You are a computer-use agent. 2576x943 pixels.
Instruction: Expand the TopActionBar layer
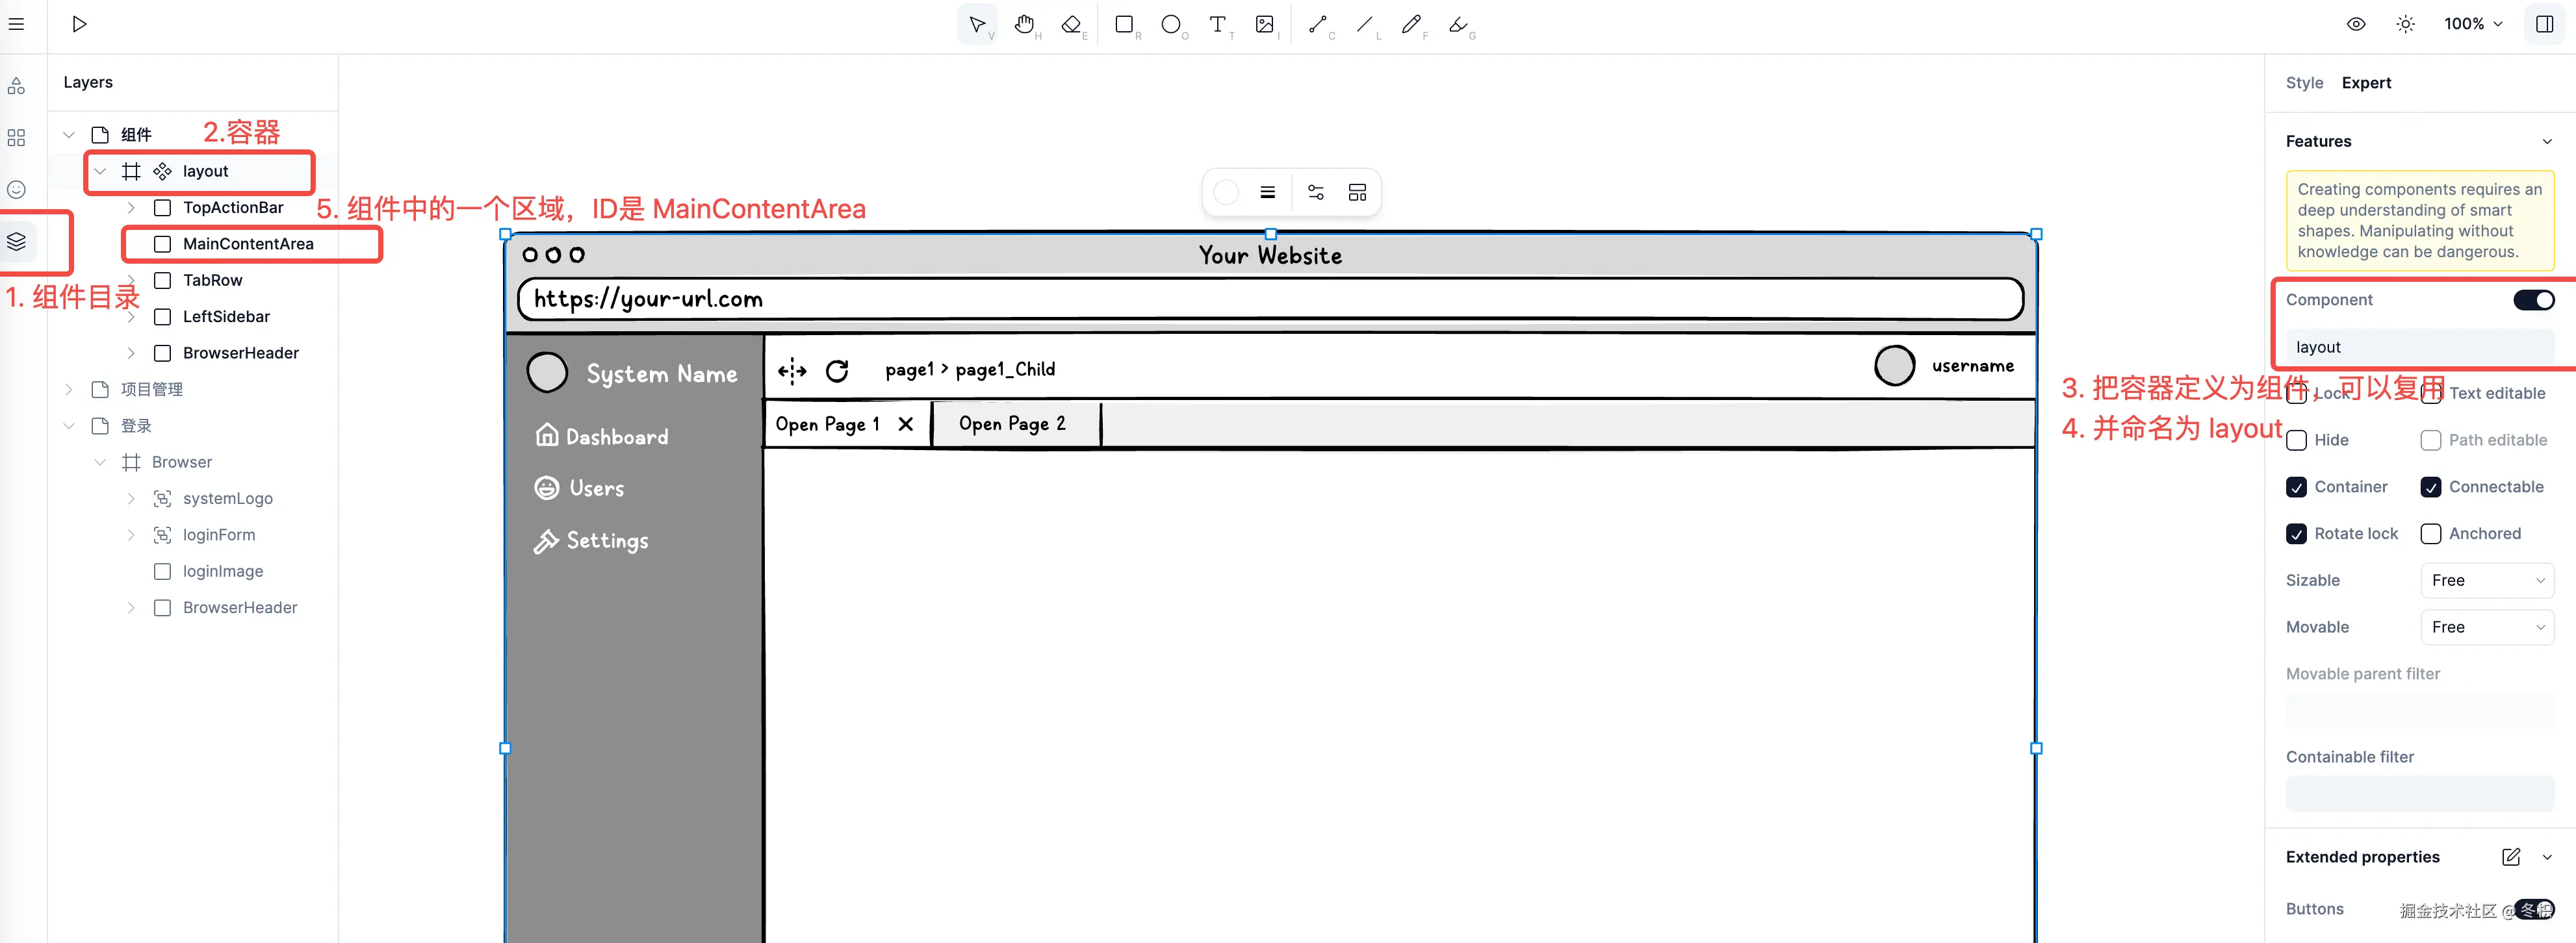(131, 208)
